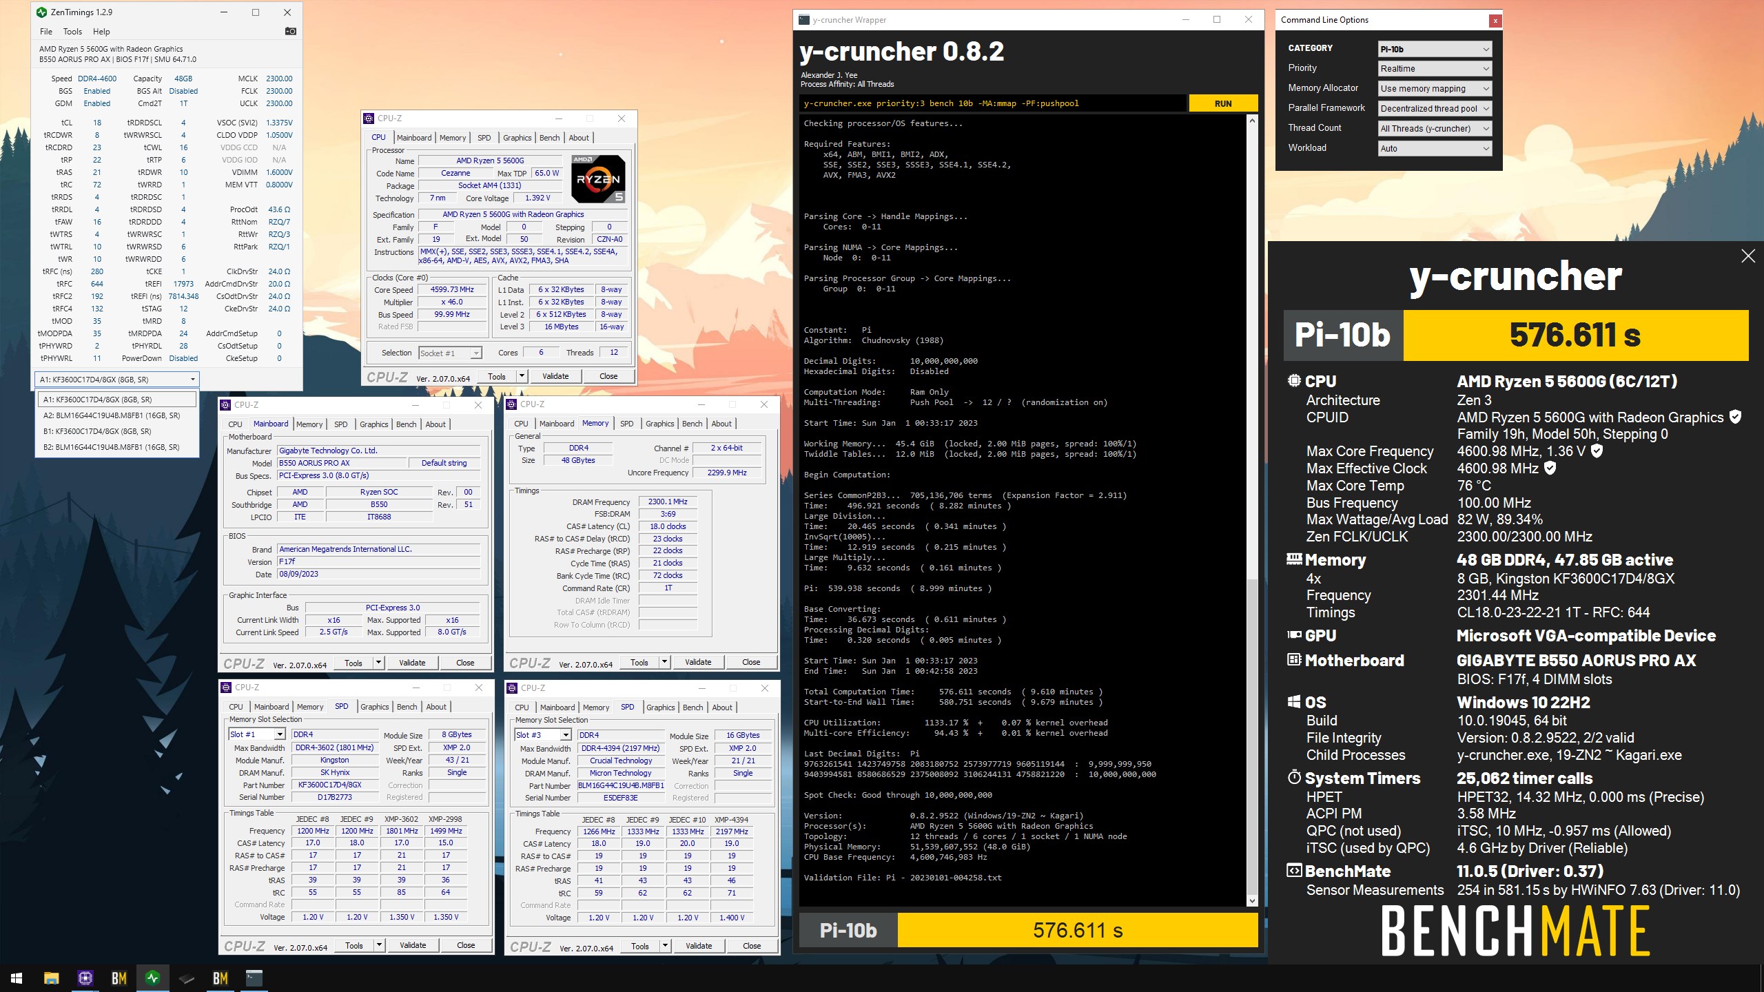
Task: Click Core Speed 4599.73 MHz value
Action: [452, 289]
